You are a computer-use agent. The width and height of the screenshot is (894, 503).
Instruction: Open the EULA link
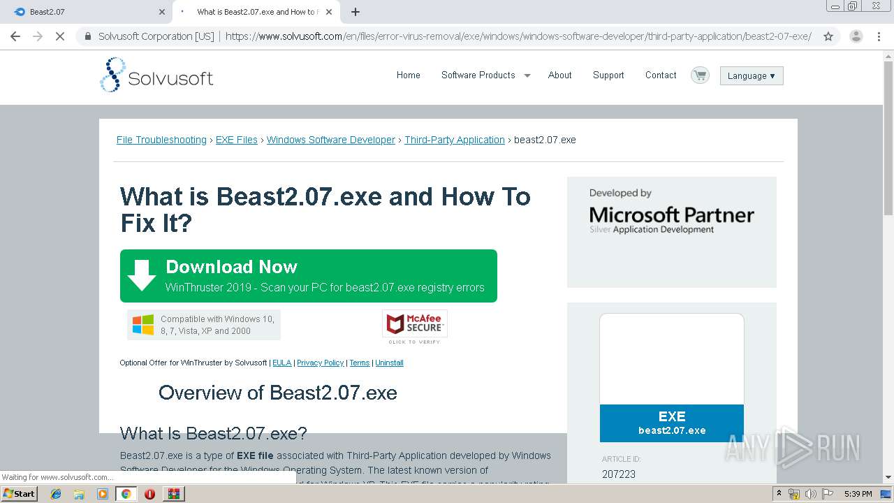point(282,363)
